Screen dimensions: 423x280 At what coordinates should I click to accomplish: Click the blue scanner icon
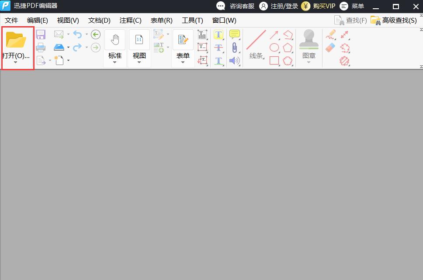(59, 48)
